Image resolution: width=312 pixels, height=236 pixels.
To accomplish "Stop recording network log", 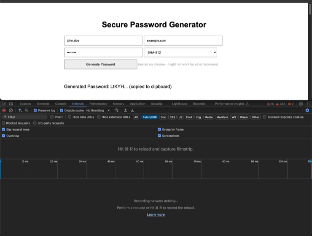I will pos(4,110).
